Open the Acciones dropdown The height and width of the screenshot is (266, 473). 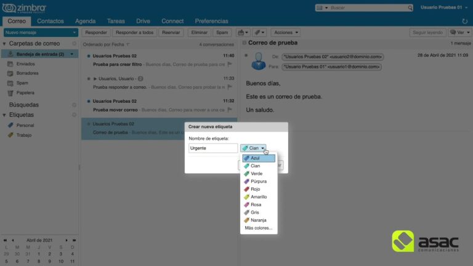[x=286, y=32]
